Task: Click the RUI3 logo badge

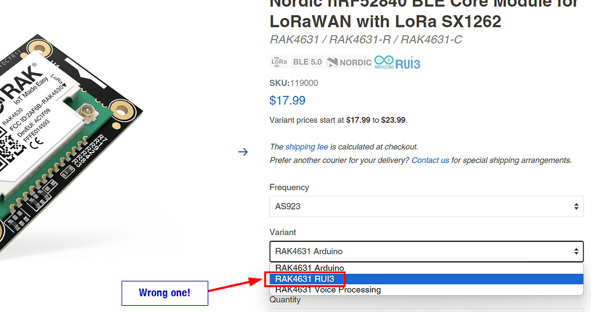Action: [408, 63]
